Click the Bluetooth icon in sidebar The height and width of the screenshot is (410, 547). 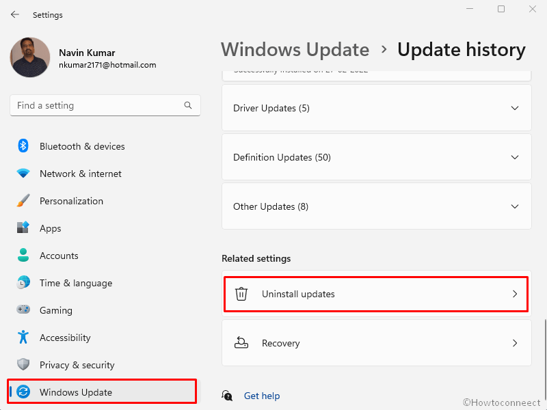point(23,146)
